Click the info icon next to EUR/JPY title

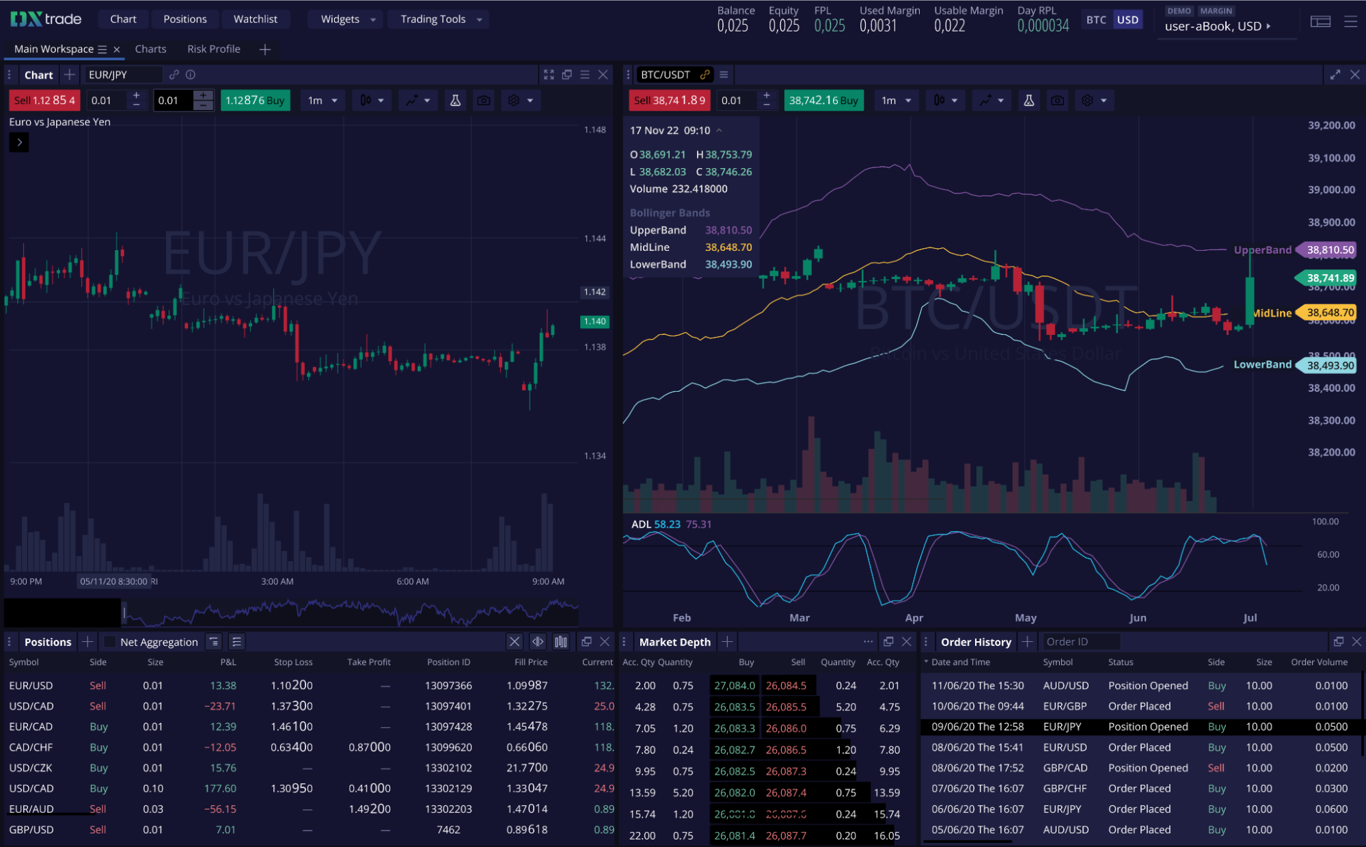[x=189, y=75]
